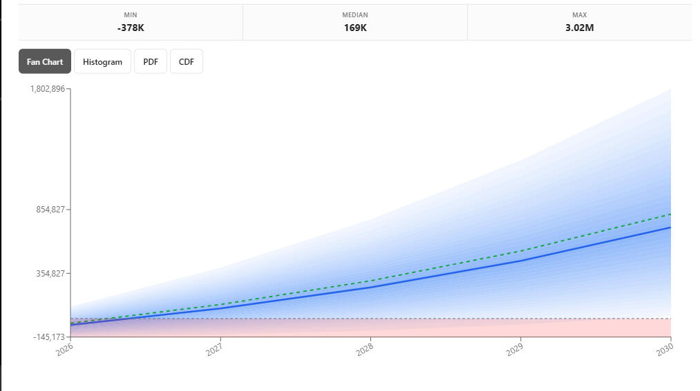Click the 854,827 y-axis label
Image resolution: width=700 pixels, height=391 pixels.
[x=50, y=210]
